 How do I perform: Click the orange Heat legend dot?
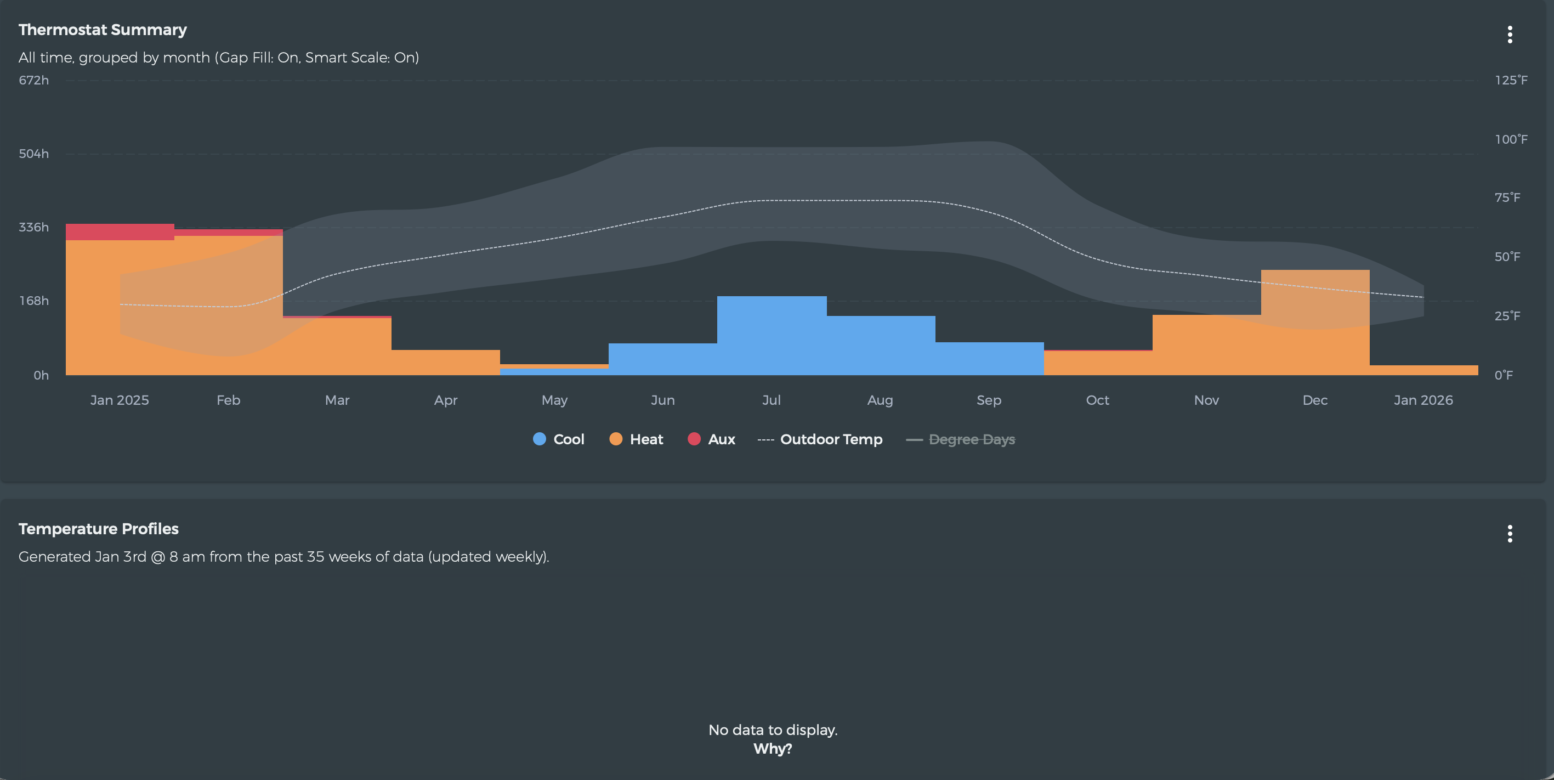coord(615,439)
